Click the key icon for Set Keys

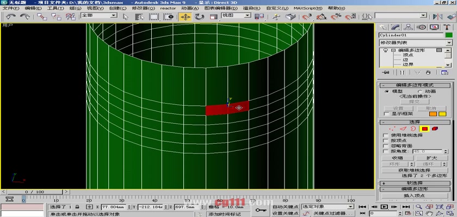pos(260,209)
